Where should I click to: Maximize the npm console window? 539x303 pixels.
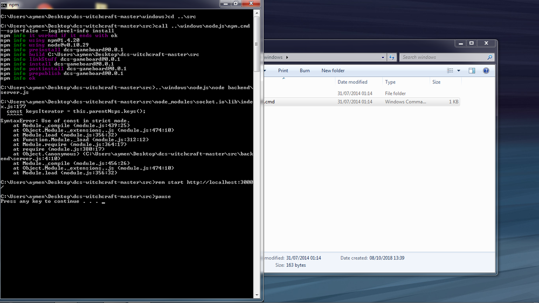[236, 3]
